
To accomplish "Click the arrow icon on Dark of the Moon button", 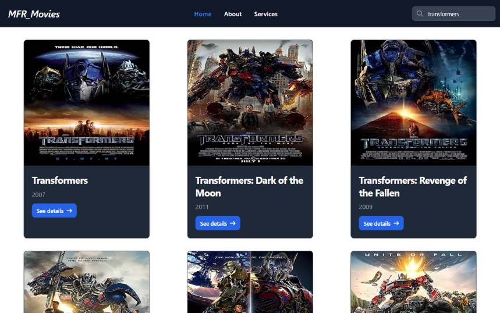I will (x=233, y=223).
